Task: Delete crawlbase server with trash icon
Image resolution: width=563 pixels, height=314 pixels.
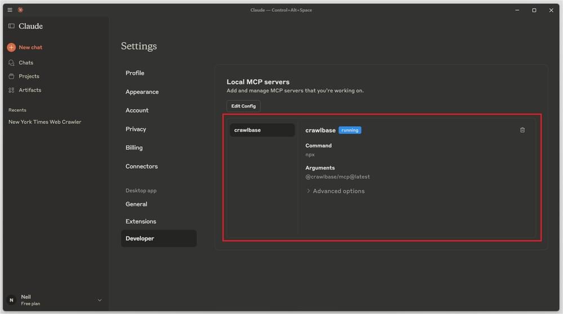Action: (522, 130)
